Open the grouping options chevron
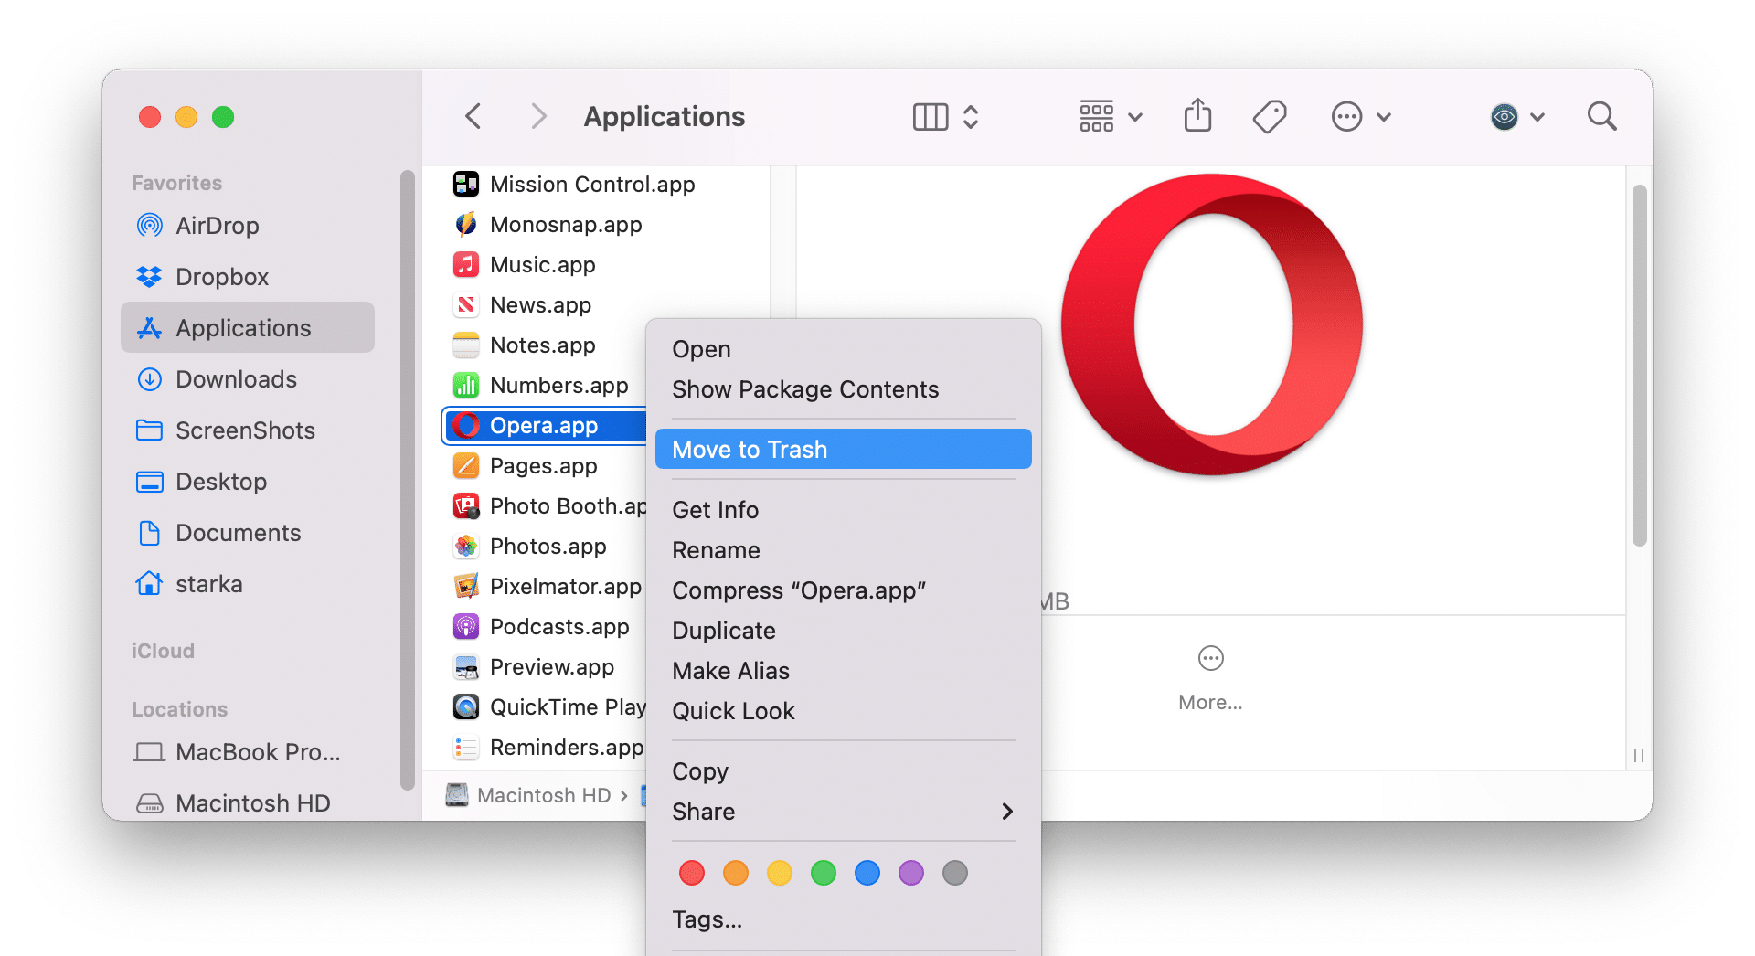Viewport: 1755px width, 956px height. (x=1135, y=116)
